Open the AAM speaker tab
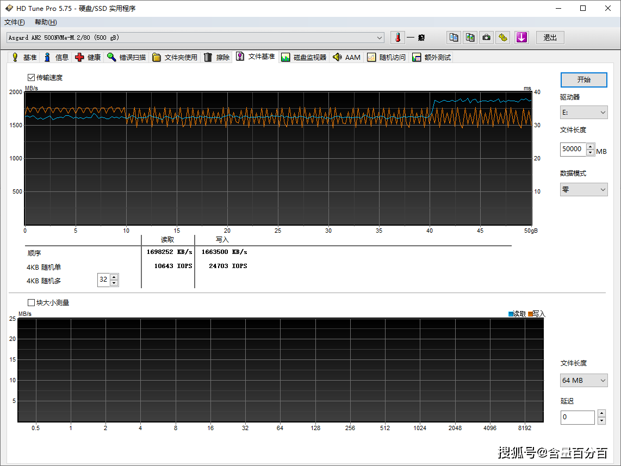The height and width of the screenshot is (466, 621). pos(347,57)
